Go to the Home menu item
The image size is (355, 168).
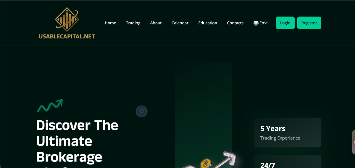110,23
